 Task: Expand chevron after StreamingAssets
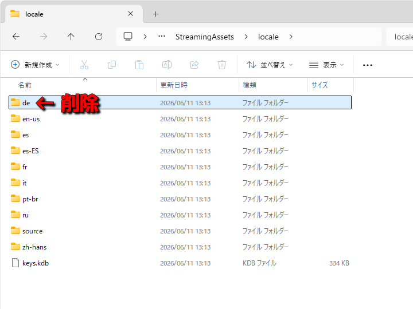pos(246,37)
